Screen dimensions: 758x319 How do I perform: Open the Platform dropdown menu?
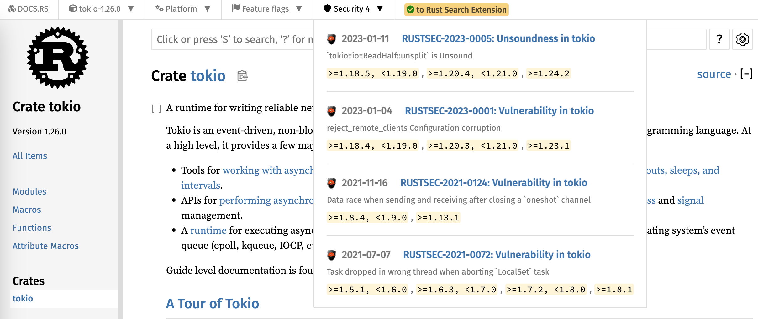point(183,9)
